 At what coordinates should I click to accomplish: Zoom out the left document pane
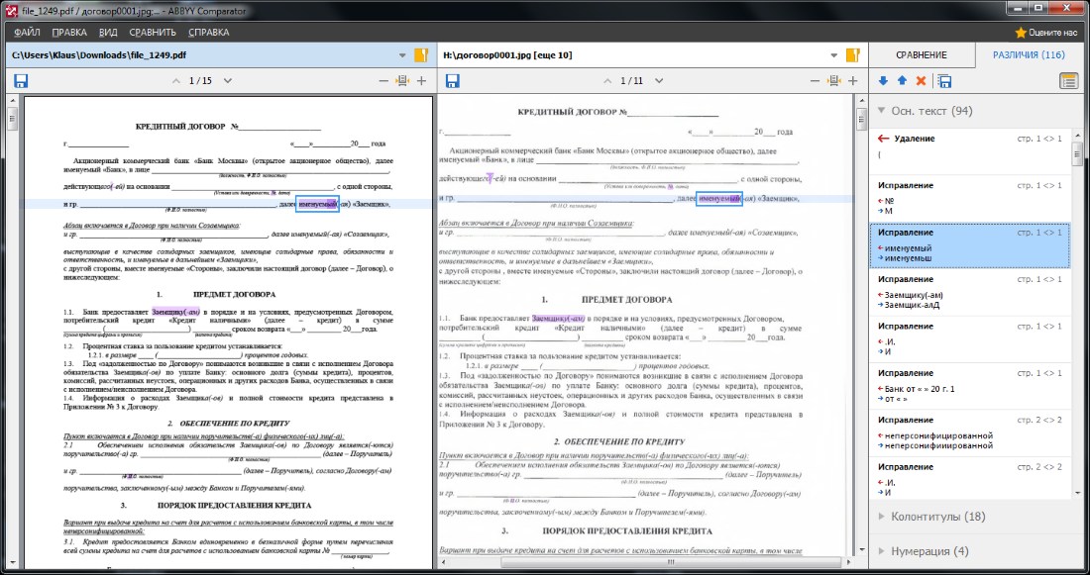click(383, 81)
